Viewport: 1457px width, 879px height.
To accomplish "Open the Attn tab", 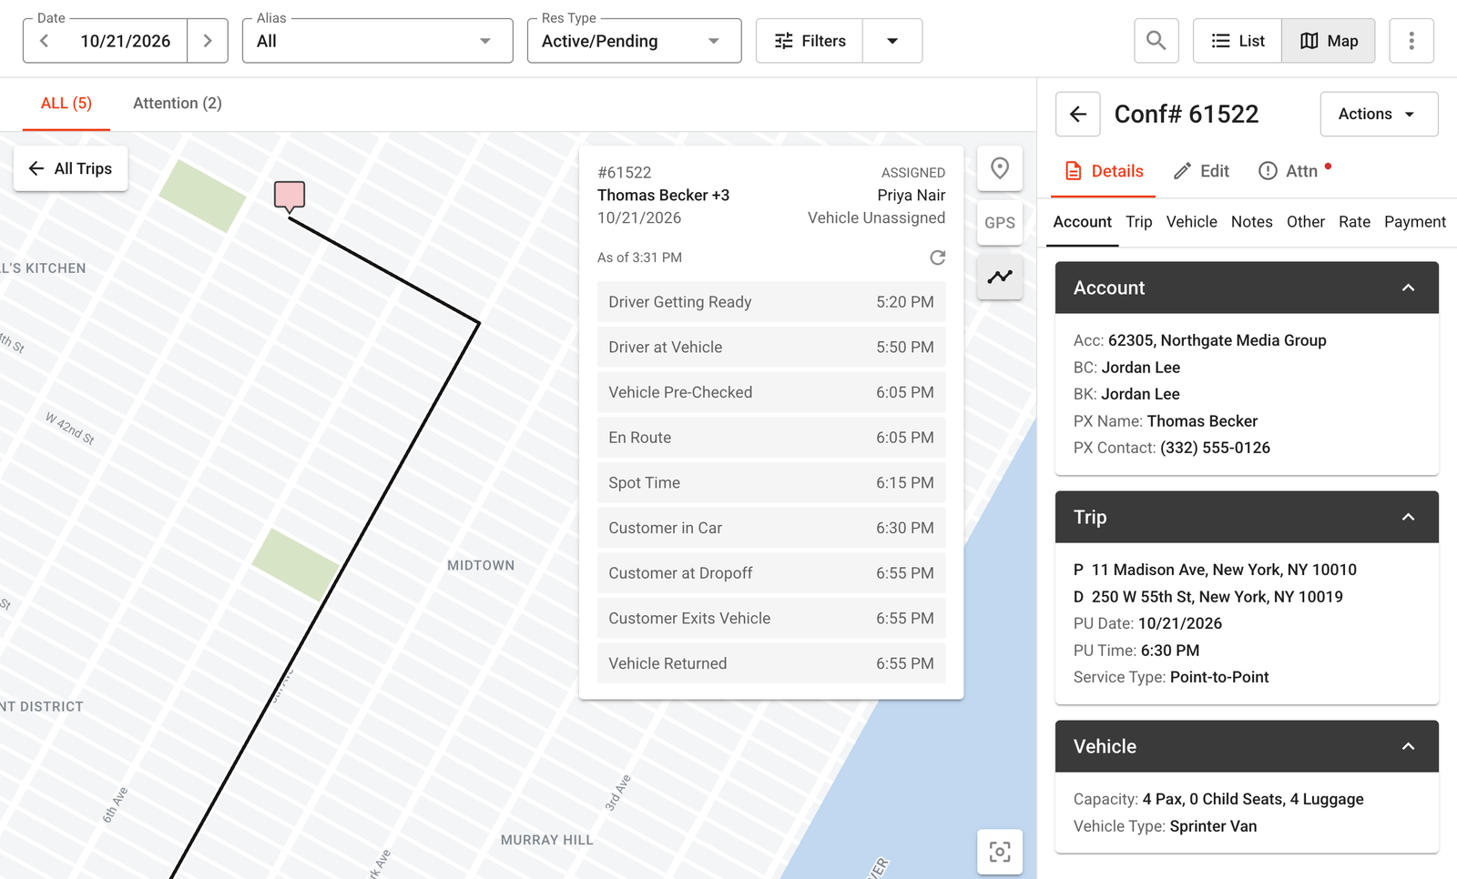I will click(1294, 171).
